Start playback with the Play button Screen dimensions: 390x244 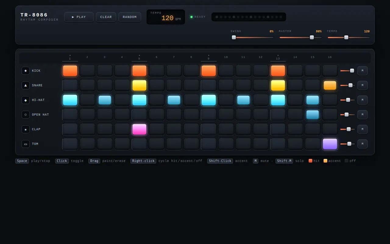(x=79, y=17)
